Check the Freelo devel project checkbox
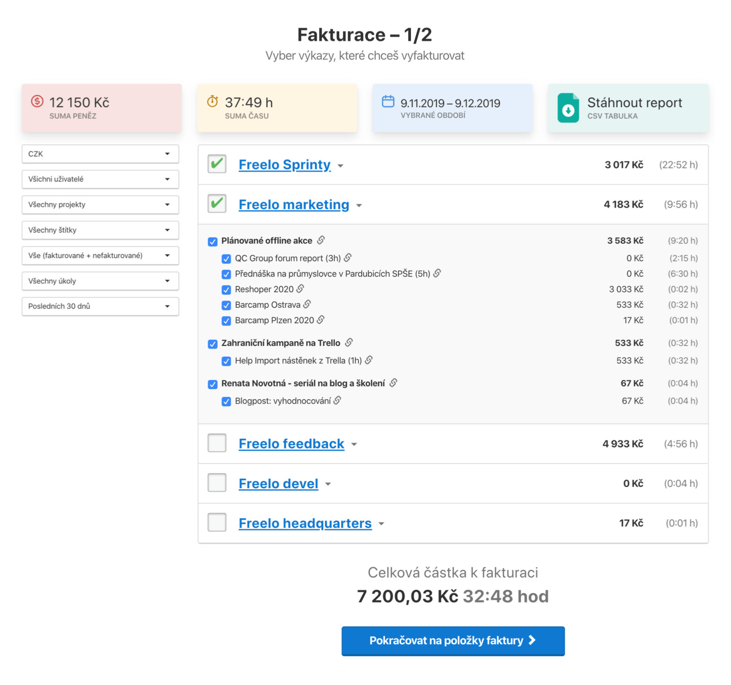 [x=217, y=483]
